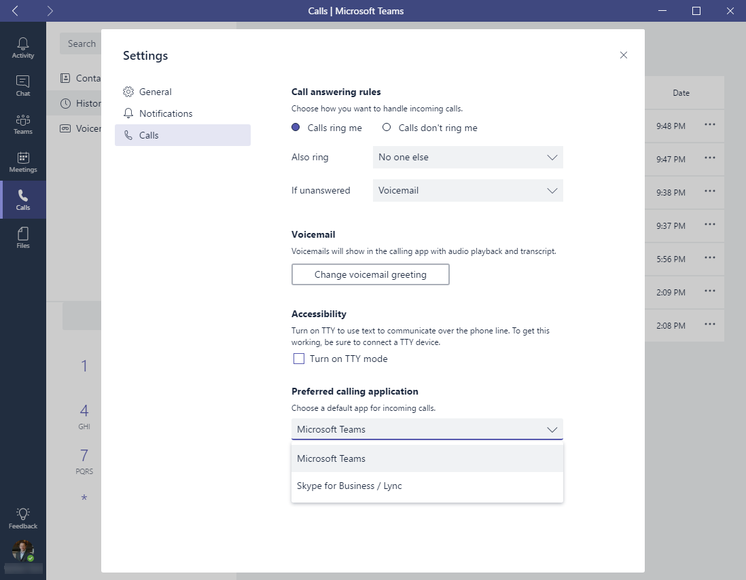Click the Contacts icon in the Calls panel

(x=65, y=78)
